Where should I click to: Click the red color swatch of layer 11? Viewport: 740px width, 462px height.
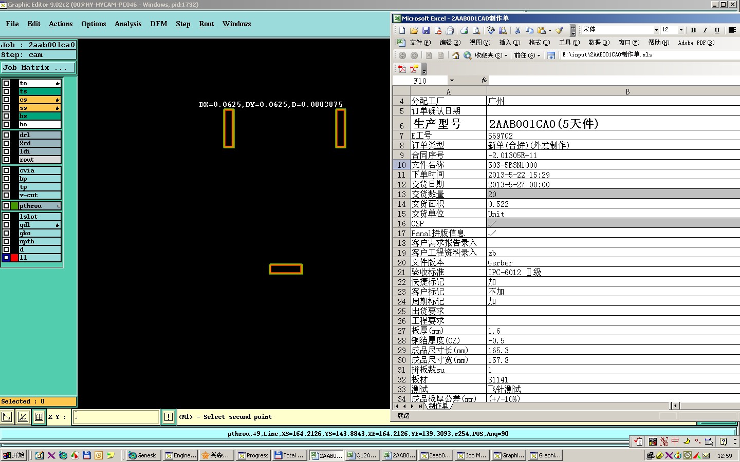coord(14,258)
